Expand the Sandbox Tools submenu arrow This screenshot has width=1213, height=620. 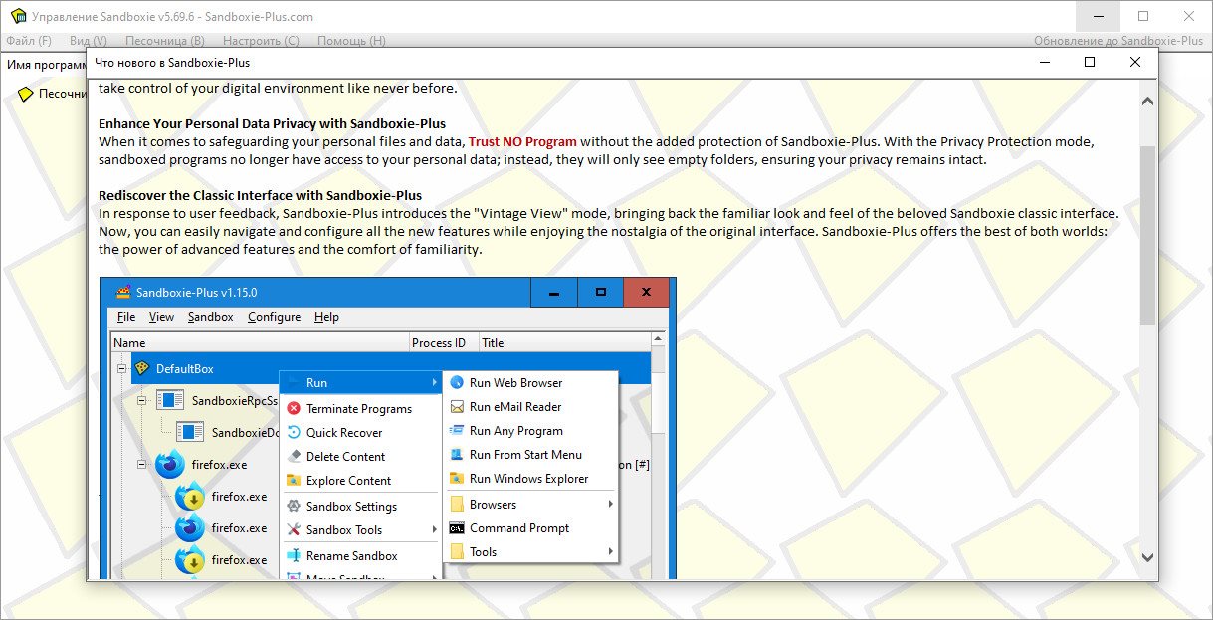coord(435,529)
